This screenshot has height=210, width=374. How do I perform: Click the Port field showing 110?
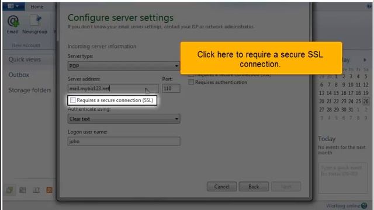(171, 88)
